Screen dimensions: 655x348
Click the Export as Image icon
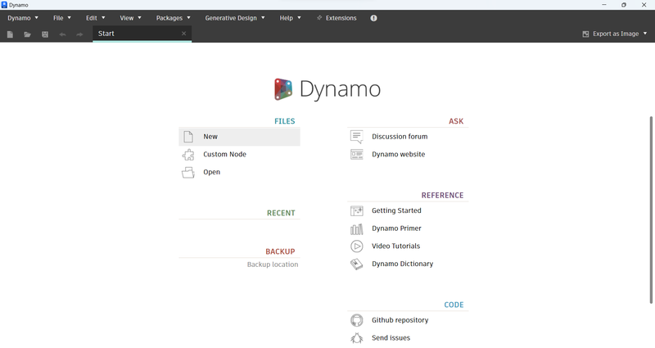[x=585, y=34]
